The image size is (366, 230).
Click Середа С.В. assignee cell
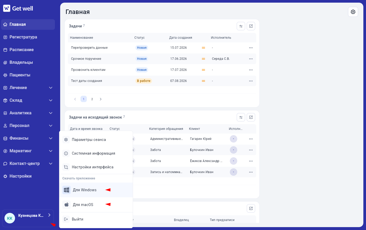tap(221, 59)
